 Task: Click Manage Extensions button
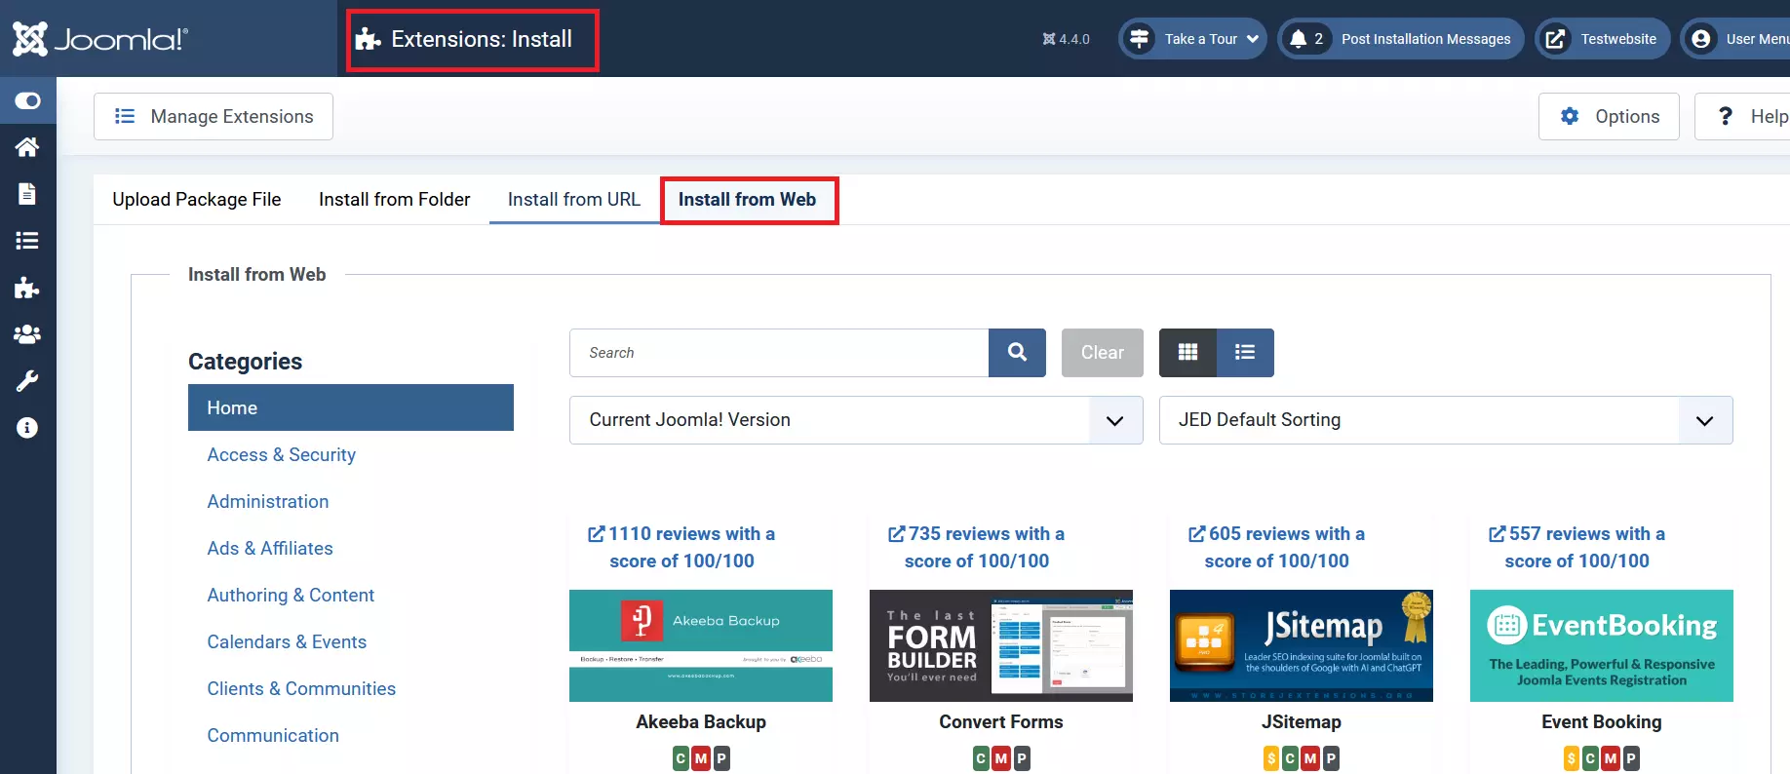tap(214, 117)
